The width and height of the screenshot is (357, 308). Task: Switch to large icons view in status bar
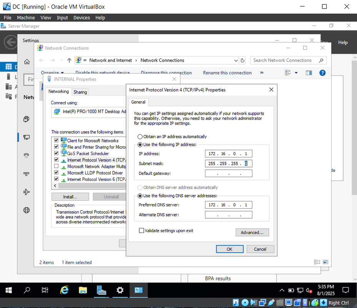[x=325, y=262]
